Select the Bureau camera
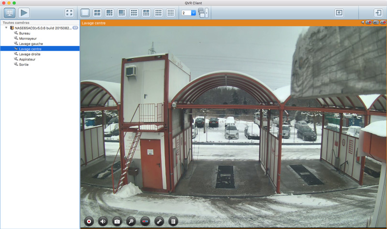387x229 pixels. 24,33
